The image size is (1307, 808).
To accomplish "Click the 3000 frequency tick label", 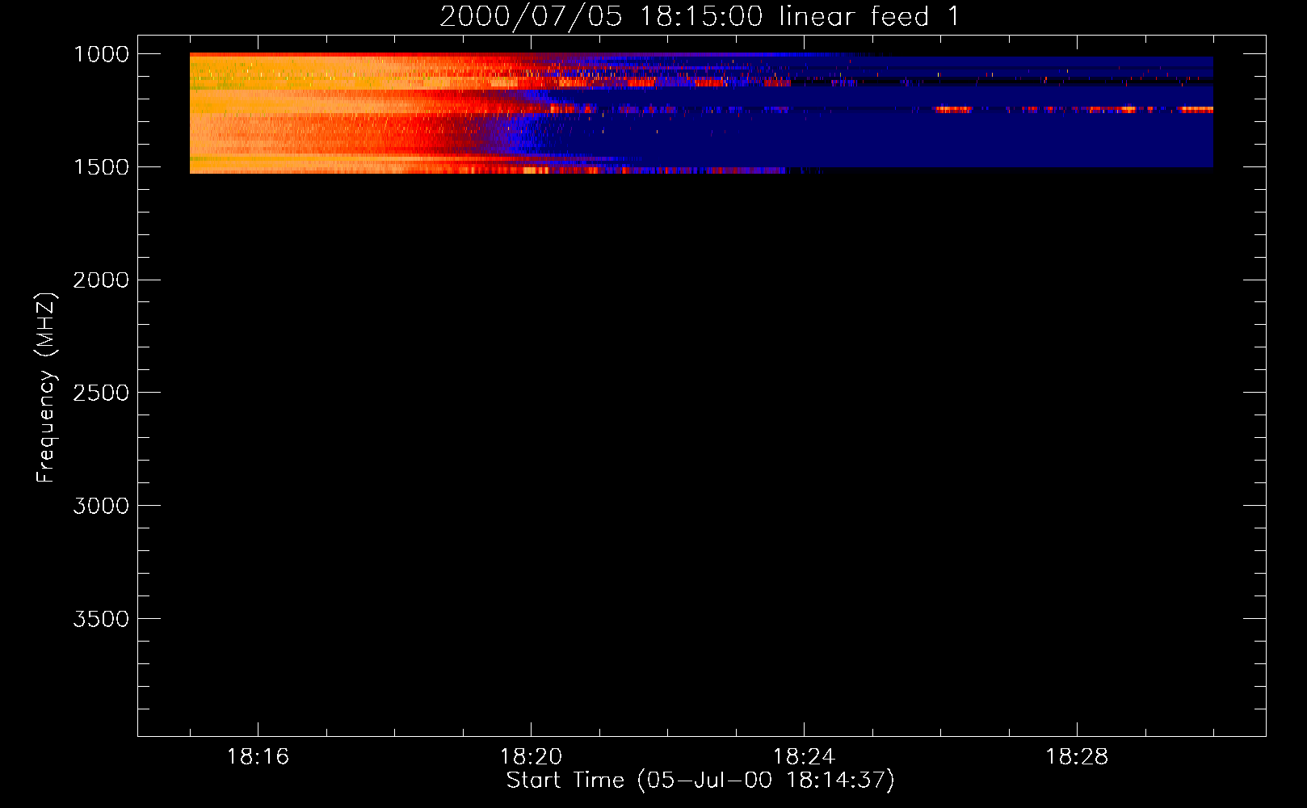I will coord(101,506).
